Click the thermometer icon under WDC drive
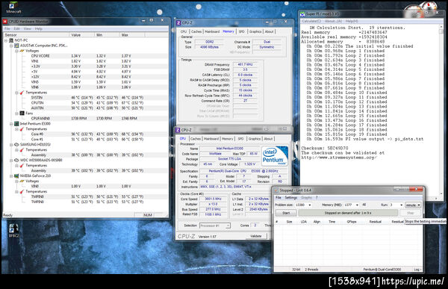 pyautogui.click(x=22, y=166)
